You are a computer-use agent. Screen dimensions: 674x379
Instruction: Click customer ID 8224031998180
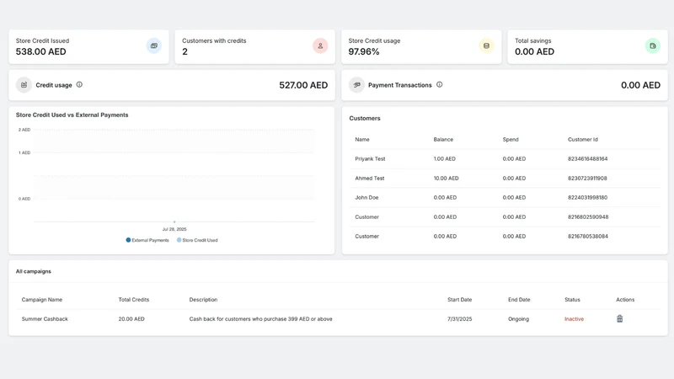pyautogui.click(x=587, y=197)
